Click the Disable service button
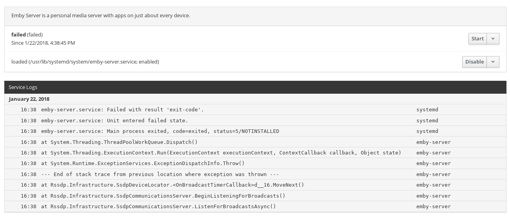The height and width of the screenshot is (218, 510). [x=474, y=62]
